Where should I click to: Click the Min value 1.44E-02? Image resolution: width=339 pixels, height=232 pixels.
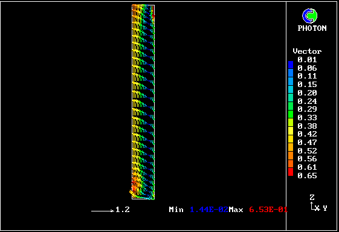tap(209, 210)
